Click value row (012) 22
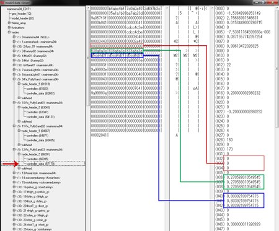 coord(223,65)
